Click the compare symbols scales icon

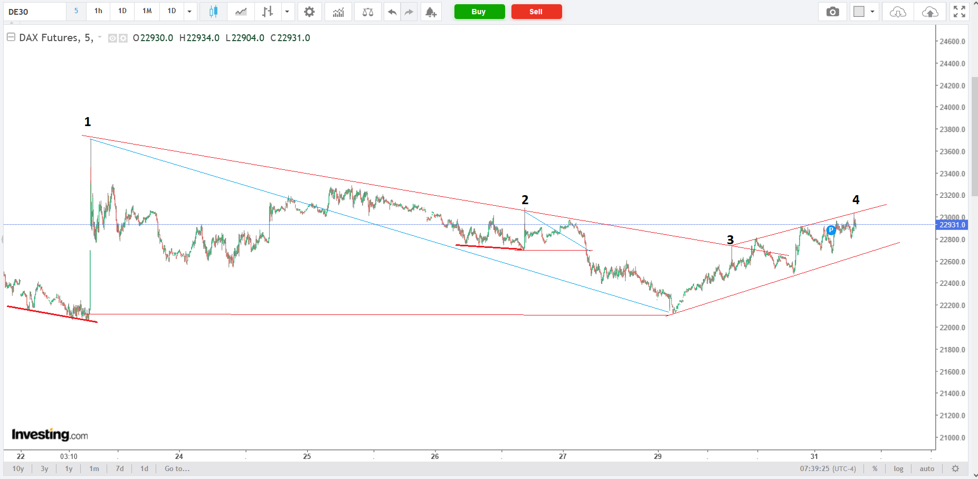click(x=368, y=12)
